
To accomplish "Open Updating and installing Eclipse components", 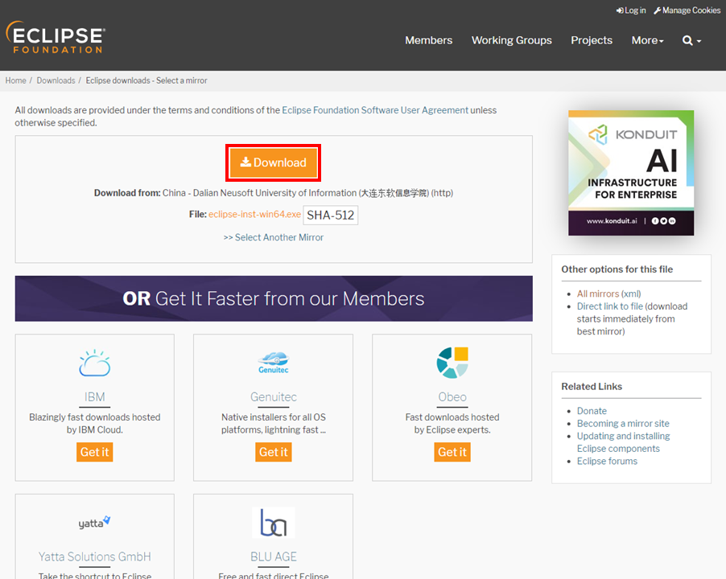I will coord(623,442).
